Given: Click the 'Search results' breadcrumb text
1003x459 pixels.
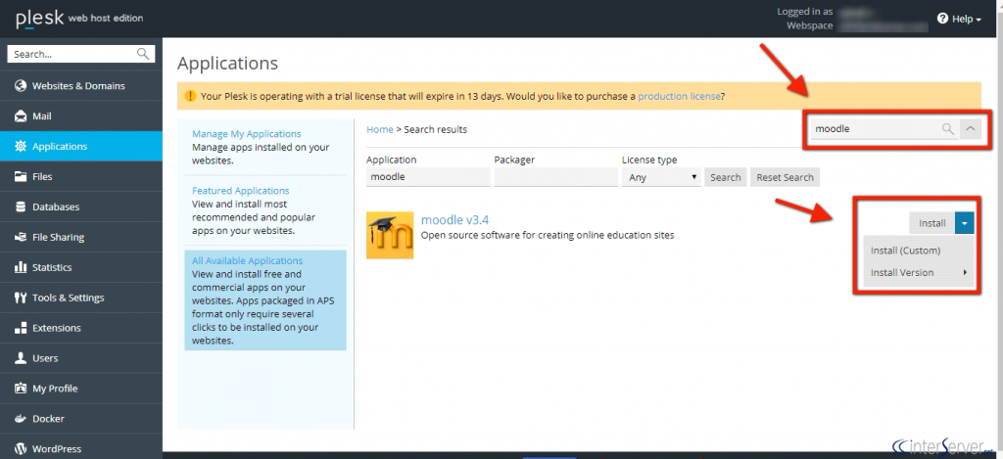Looking at the screenshot, I should (436, 129).
